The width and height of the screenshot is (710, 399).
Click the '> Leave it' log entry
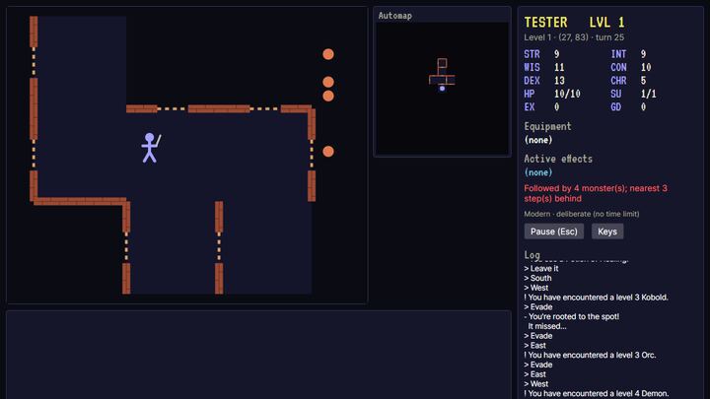[x=541, y=268]
